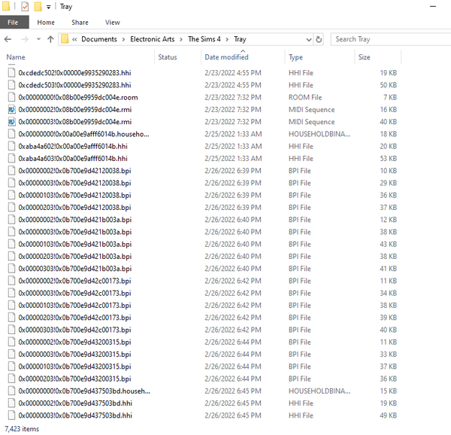The height and width of the screenshot is (435, 451).
Task: Select file icon for 0xcdedc503!0x00000e9935290283.hhi
Action: point(11,85)
